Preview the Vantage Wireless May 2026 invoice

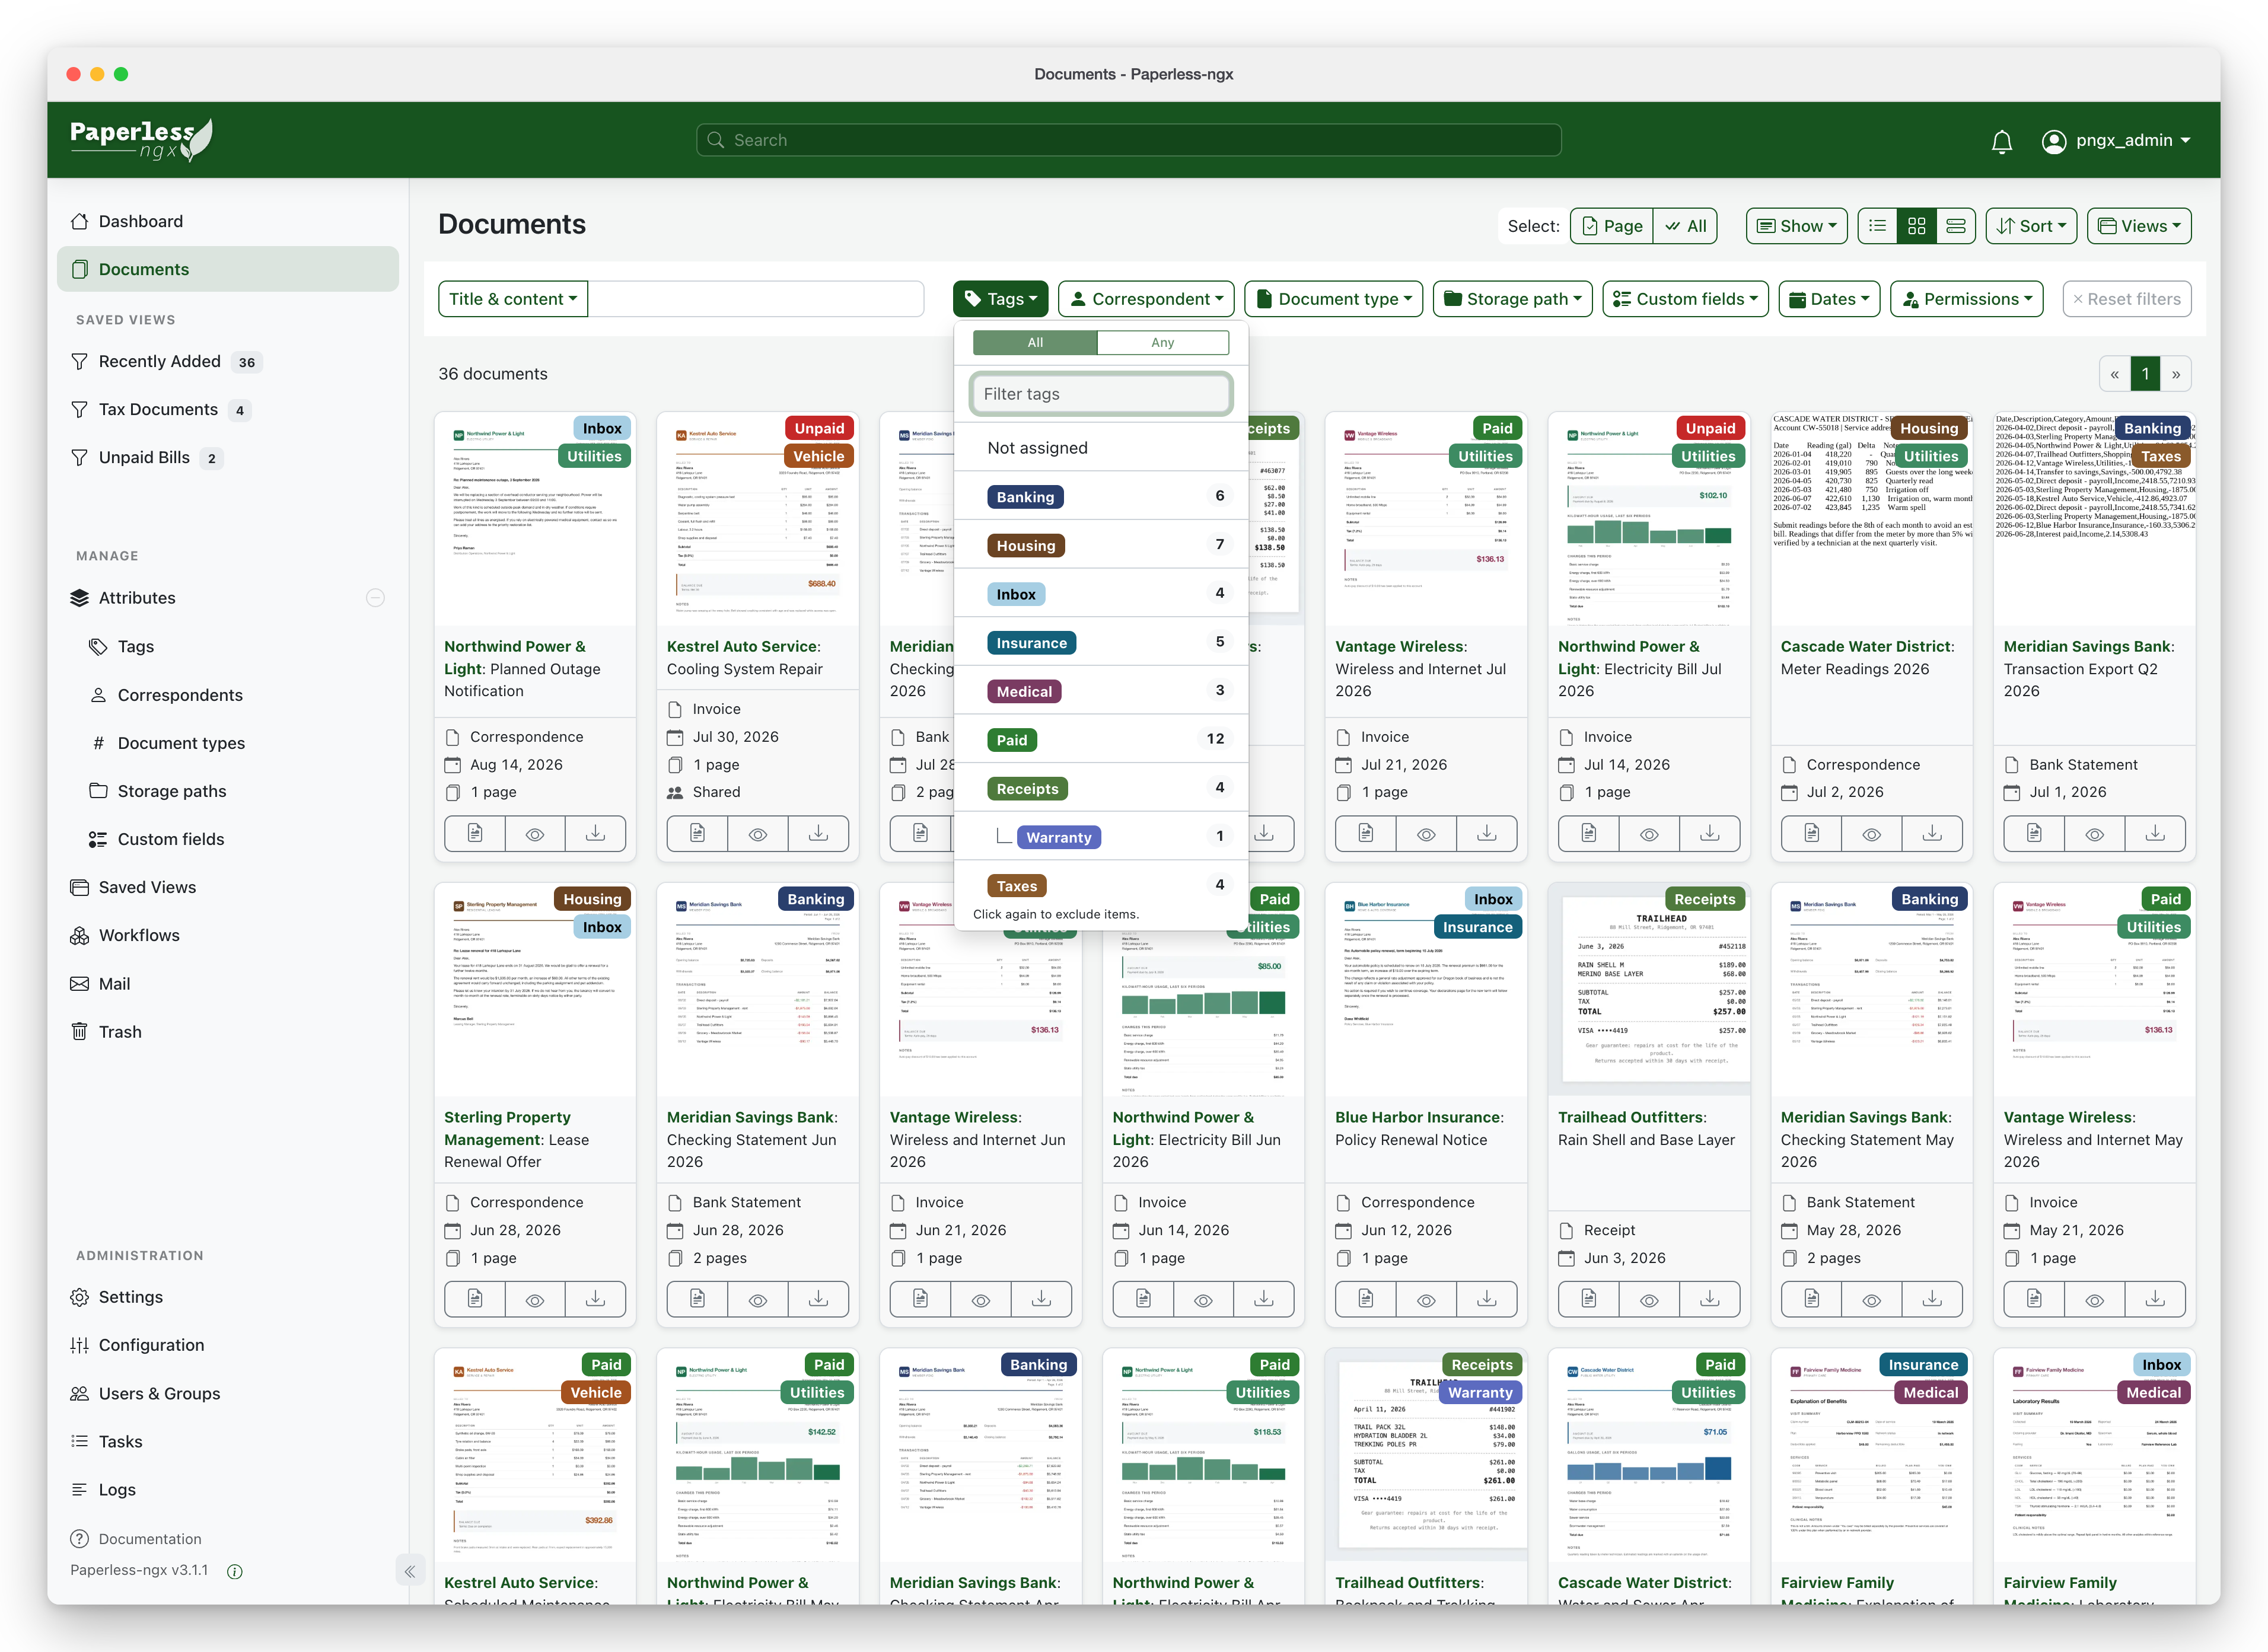(x=2095, y=1299)
